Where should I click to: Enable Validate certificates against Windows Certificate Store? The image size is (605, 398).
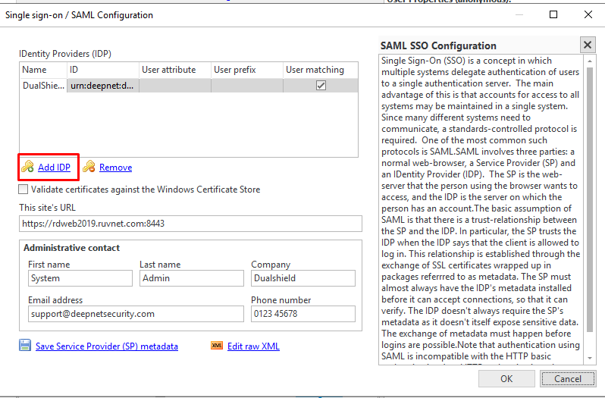point(24,190)
